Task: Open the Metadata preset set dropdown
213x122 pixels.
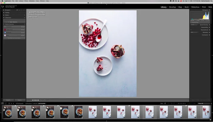Action: (x=194, y=32)
